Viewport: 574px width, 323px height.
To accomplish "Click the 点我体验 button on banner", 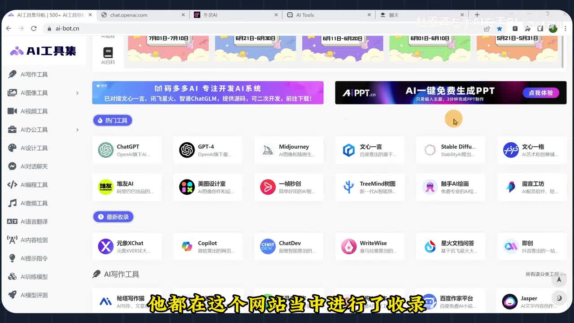I will (x=540, y=93).
